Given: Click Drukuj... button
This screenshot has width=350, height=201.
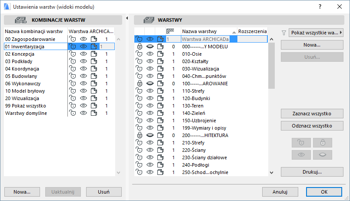Looking at the screenshot, I should coord(312,172).
